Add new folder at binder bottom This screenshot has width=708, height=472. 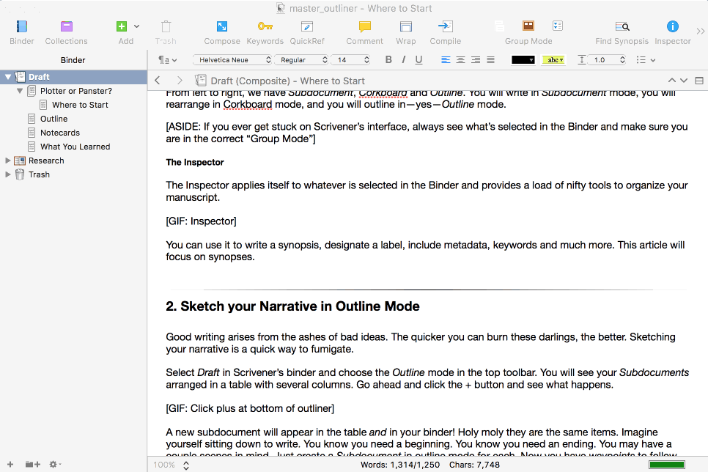(32, 464)
